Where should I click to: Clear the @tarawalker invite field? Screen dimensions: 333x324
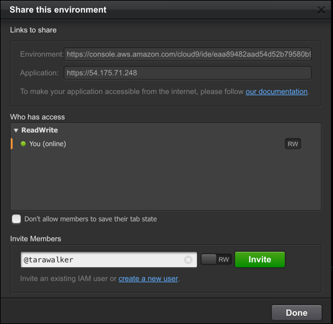pos(188,259)
